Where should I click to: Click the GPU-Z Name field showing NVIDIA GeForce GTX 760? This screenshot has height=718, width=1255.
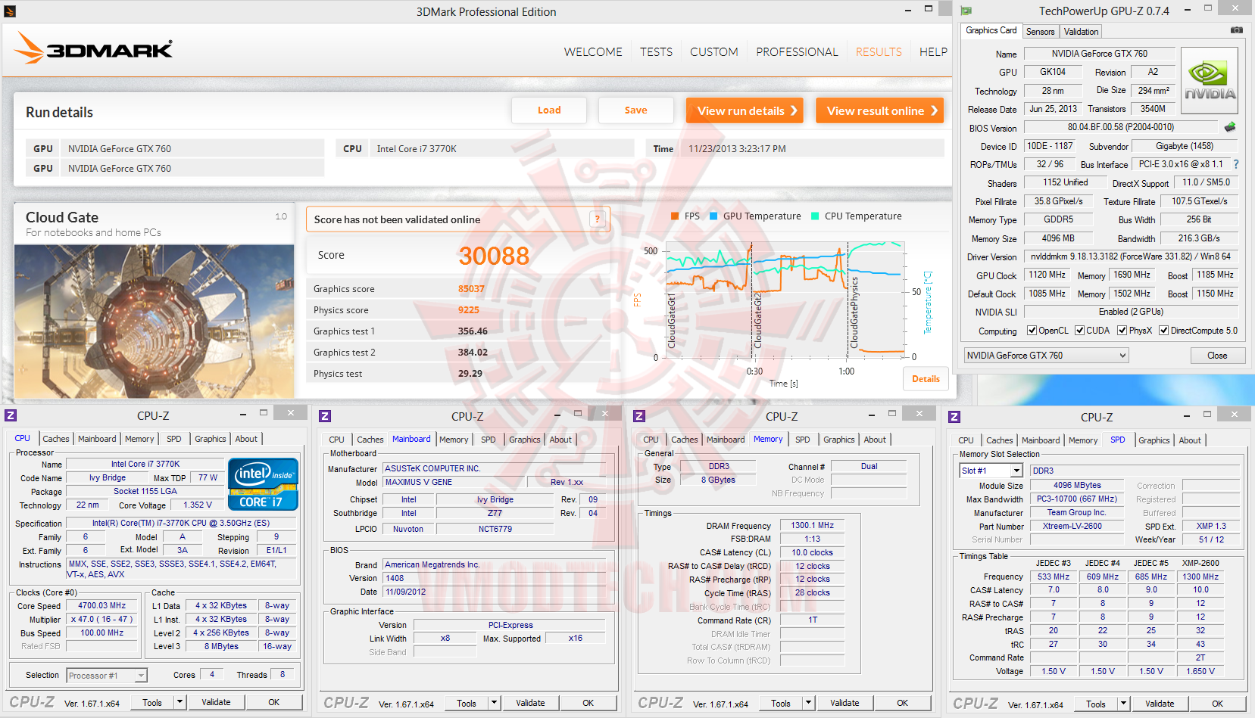(1100, 54)
